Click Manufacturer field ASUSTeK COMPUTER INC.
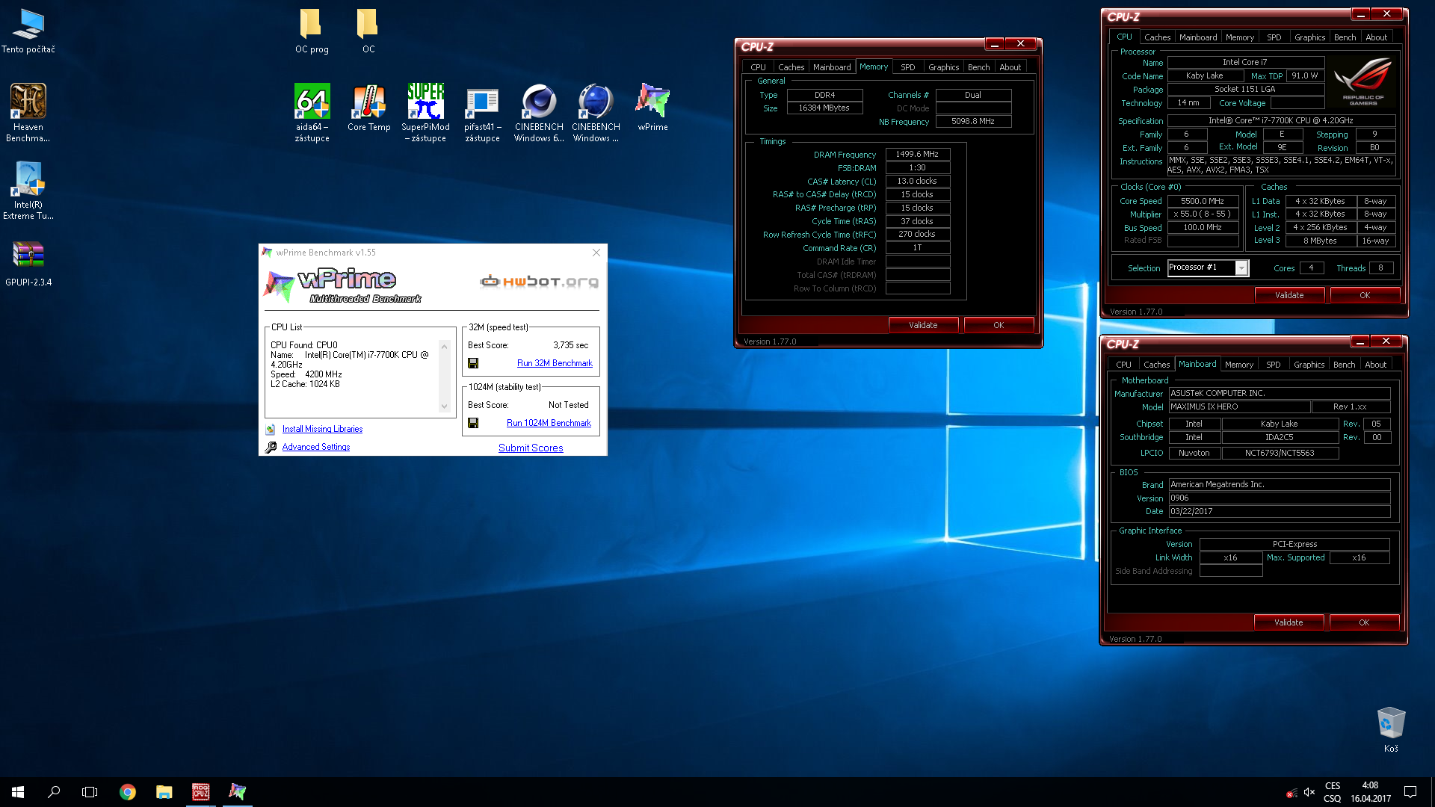 pos(1280,394)
